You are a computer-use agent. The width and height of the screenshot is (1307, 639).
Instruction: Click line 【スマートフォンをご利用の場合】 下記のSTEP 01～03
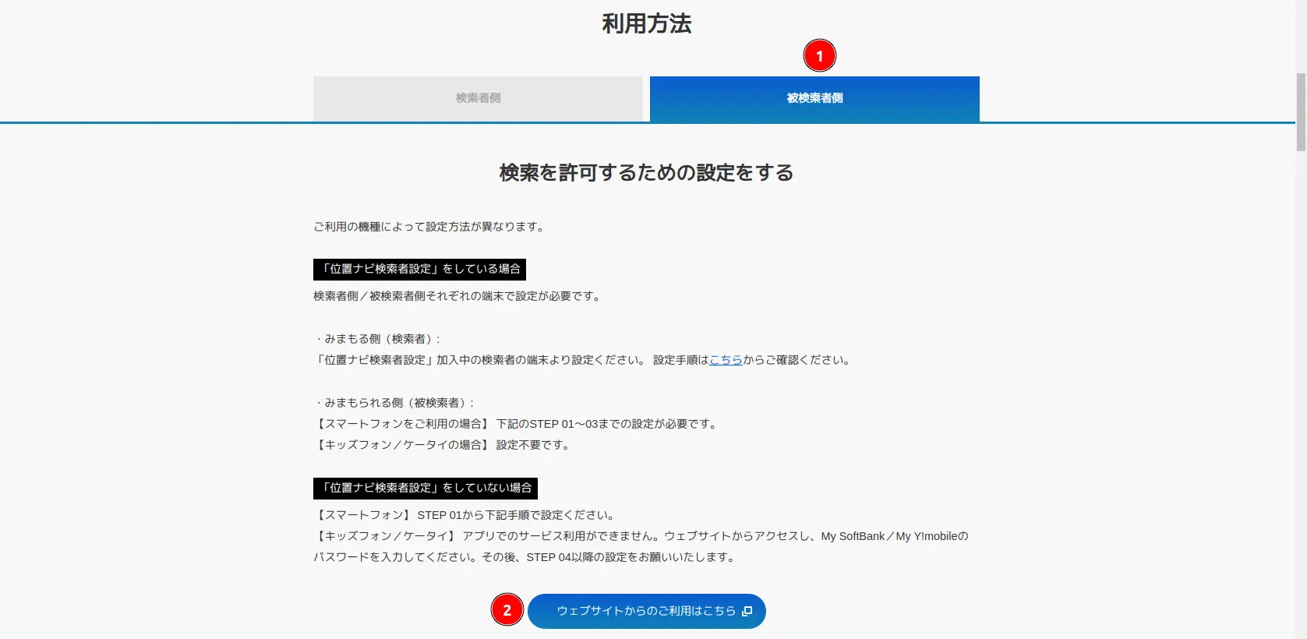coord(517,424)
